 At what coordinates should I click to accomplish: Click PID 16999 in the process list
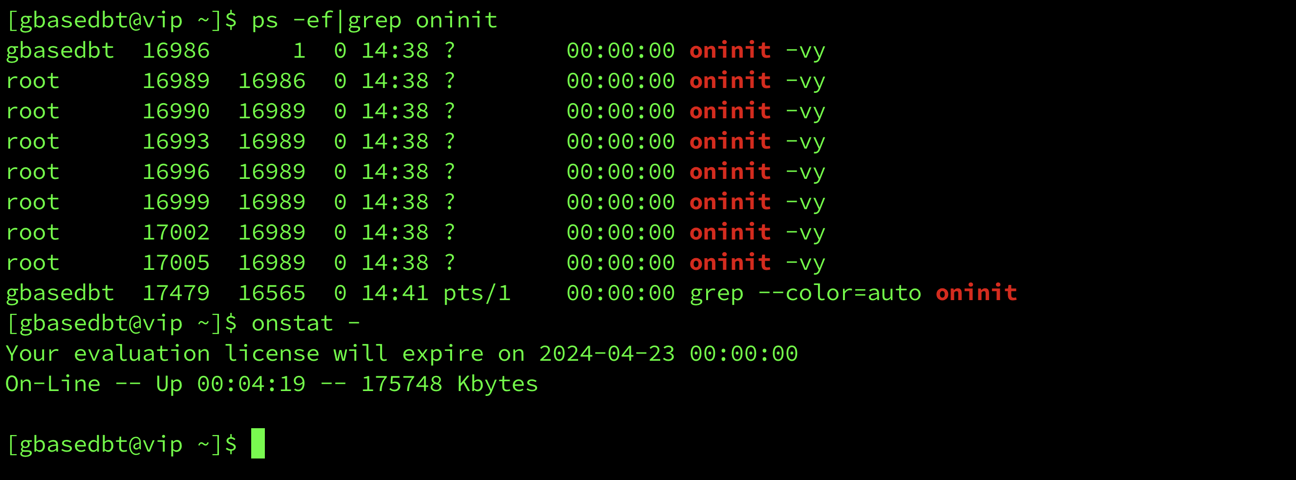[x=176, y=202]
